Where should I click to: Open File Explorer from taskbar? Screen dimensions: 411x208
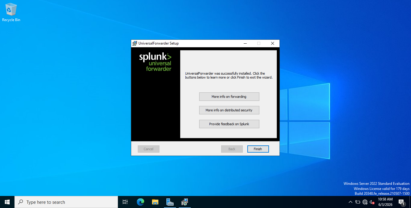155,202
